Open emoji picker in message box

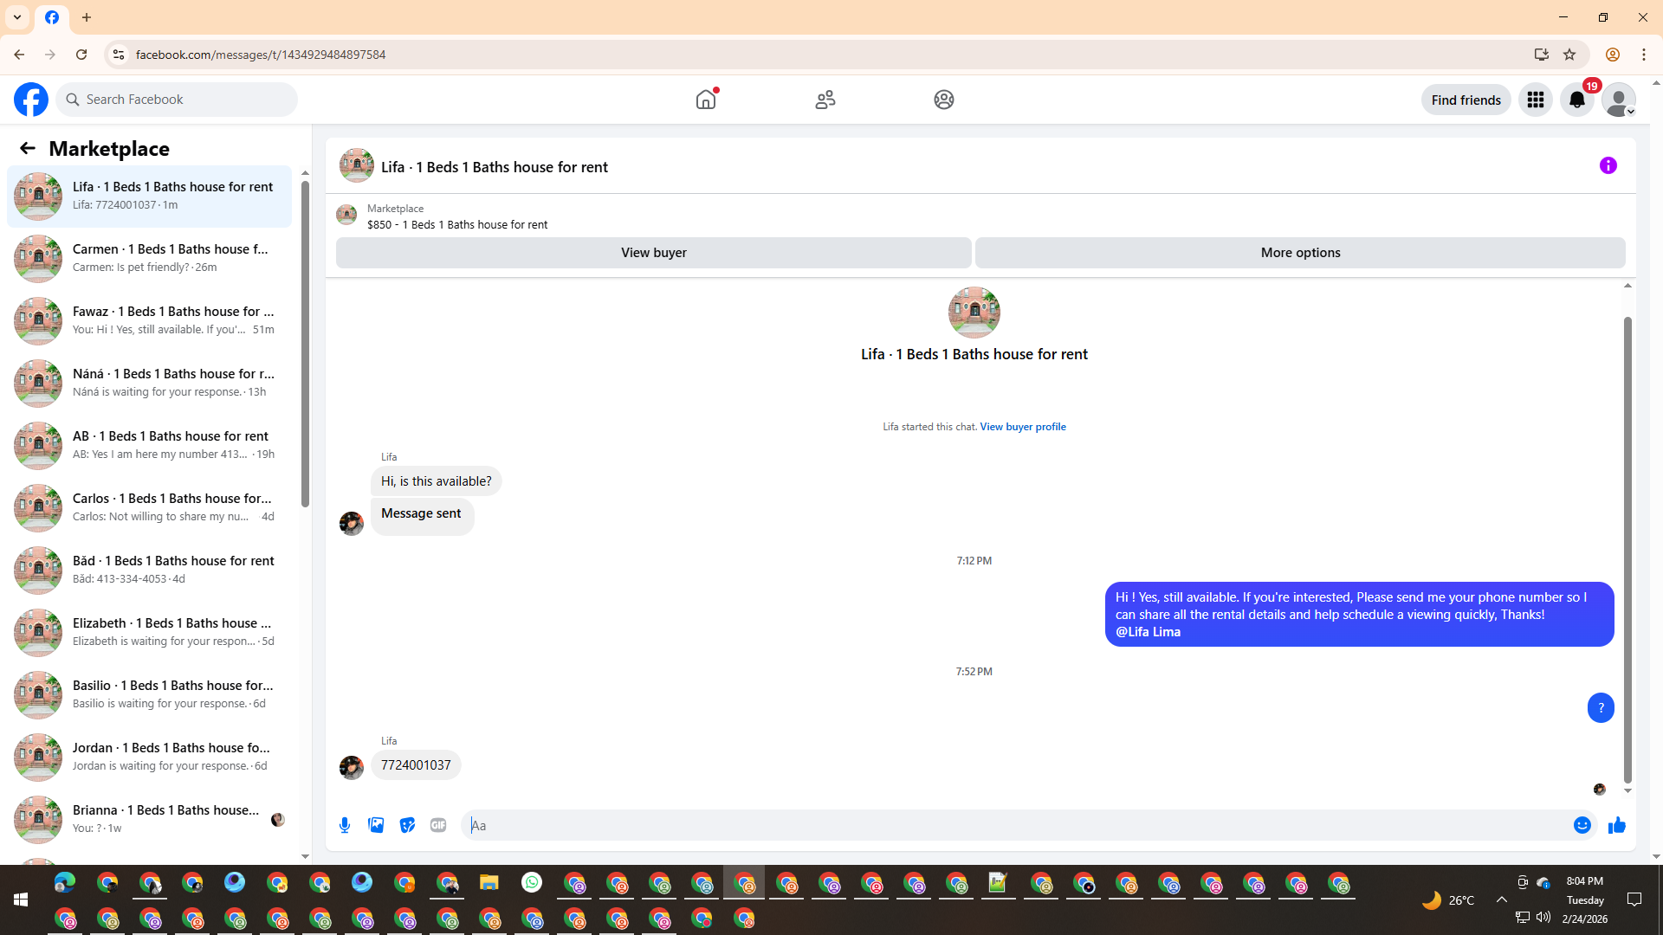tap(1582, 825)
